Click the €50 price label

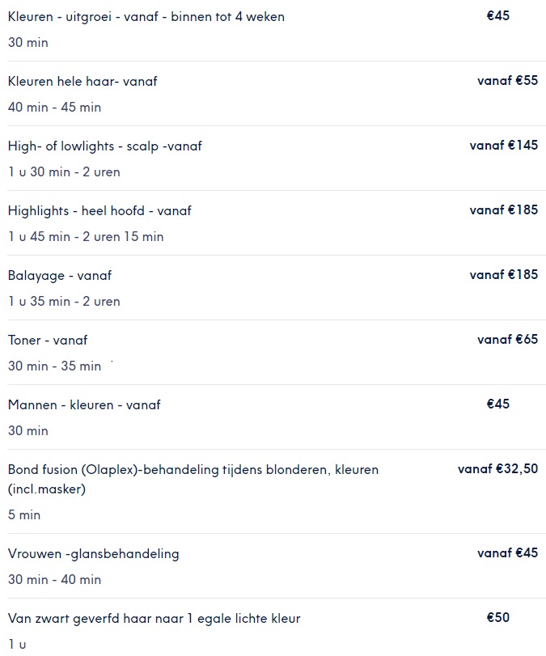tap(498, 617)
